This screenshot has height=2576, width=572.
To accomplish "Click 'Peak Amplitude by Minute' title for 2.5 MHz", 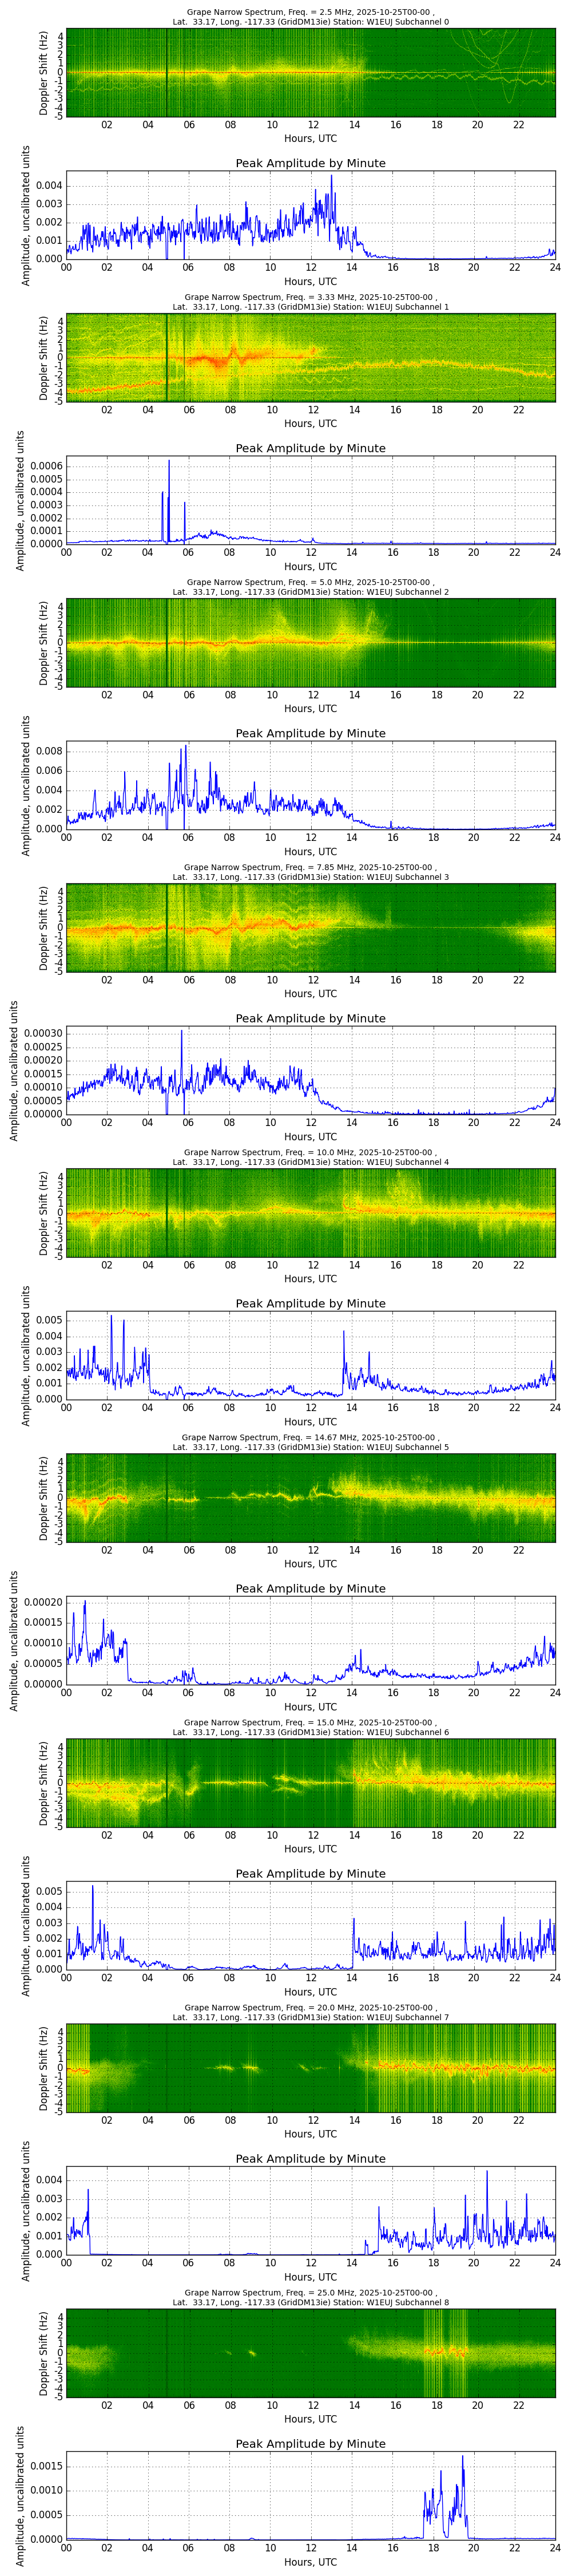I will tap(310, 163).
